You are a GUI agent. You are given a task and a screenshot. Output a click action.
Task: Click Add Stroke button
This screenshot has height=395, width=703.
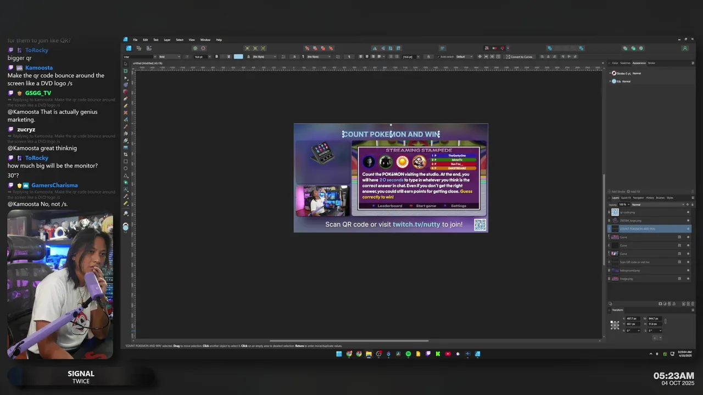click(x=618, y=192)
